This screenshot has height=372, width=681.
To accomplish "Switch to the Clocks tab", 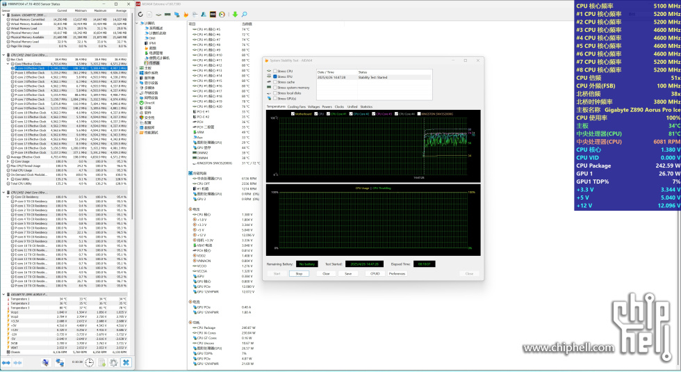I will (x=339, y=106).
